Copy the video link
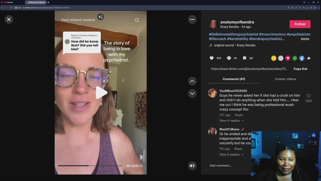 (300, 69)
